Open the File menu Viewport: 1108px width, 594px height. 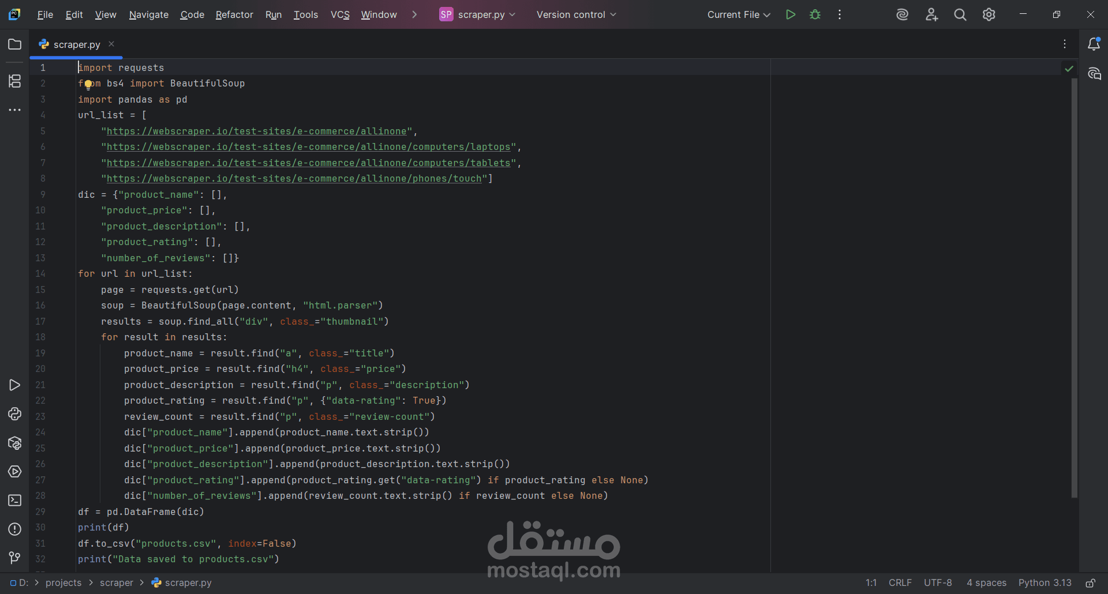[45, 14]
